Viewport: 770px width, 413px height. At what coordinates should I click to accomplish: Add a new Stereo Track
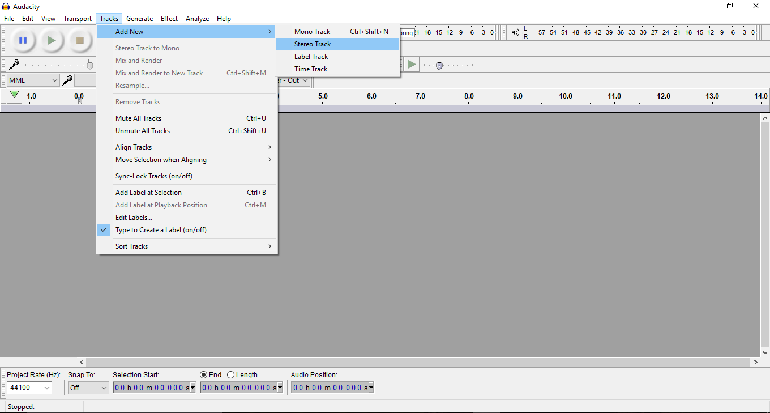[337, 44]
